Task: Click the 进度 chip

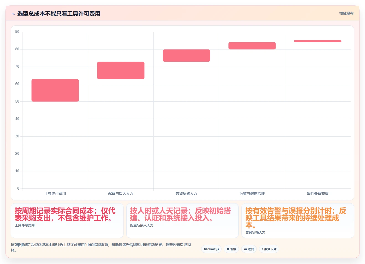Action: [249, 249]
